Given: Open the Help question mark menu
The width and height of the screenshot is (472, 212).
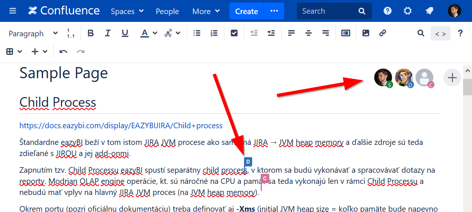Looking at the screenshot, I should point(388,11).
